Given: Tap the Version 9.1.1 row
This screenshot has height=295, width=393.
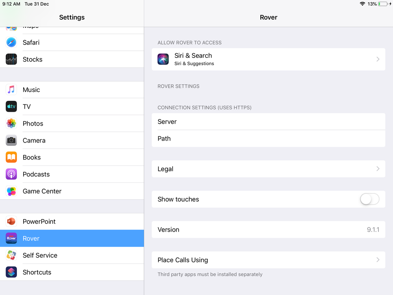Looking at the screenshot, I should pyautogui.click(x=268, y=230).
